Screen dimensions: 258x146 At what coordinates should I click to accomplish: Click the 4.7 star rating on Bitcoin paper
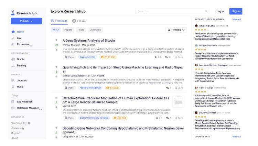(x=158, y=57)
